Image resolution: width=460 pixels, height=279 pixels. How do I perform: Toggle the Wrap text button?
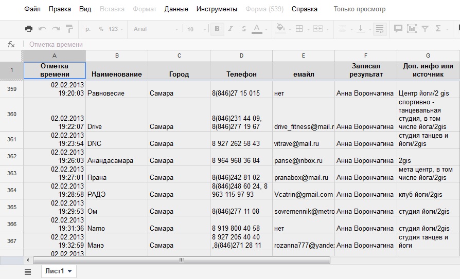(x=380, y=29)
